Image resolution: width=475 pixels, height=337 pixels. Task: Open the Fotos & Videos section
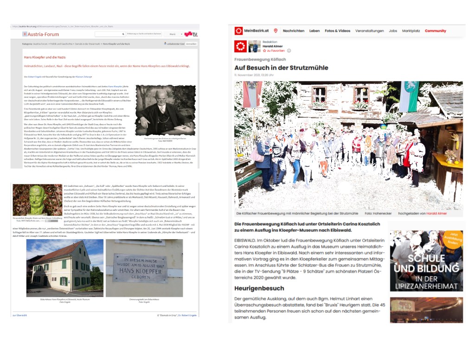[x=337, y=31]
